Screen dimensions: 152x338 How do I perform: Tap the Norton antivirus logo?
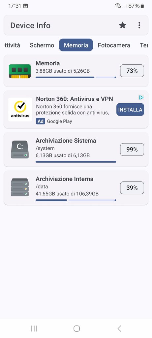click(20, 109)
